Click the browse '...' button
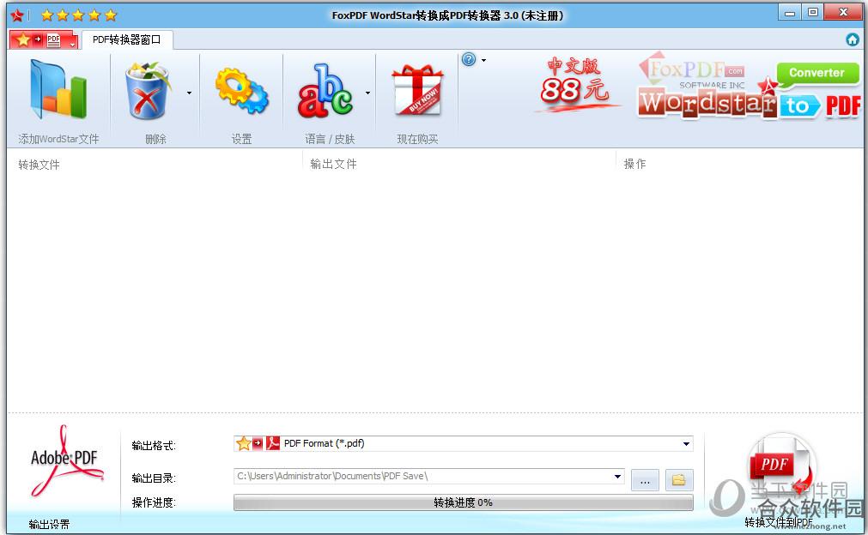The height and width of the screenshot is (535, 868). click(x=645, y=480)
